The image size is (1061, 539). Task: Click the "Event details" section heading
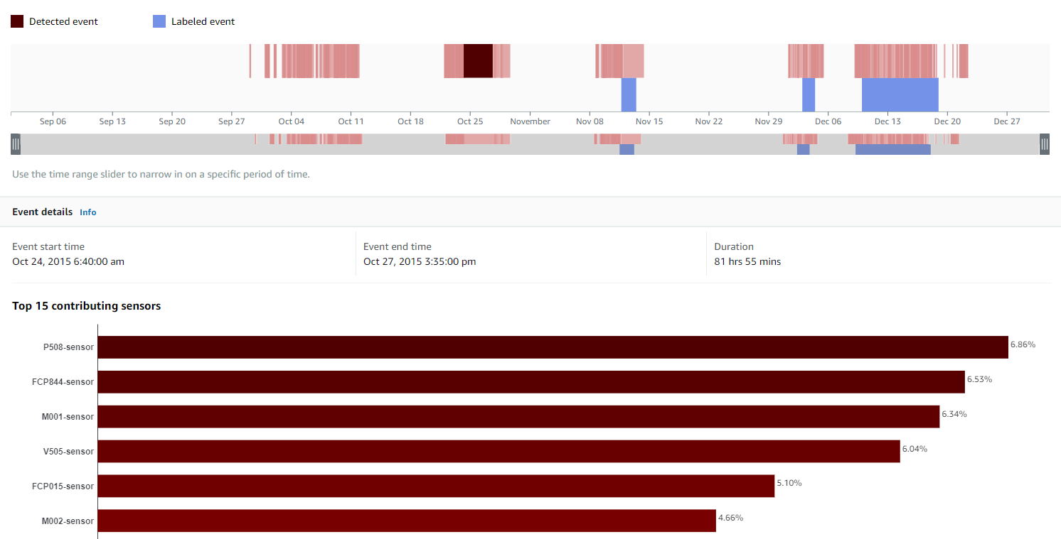click(42, 212)
